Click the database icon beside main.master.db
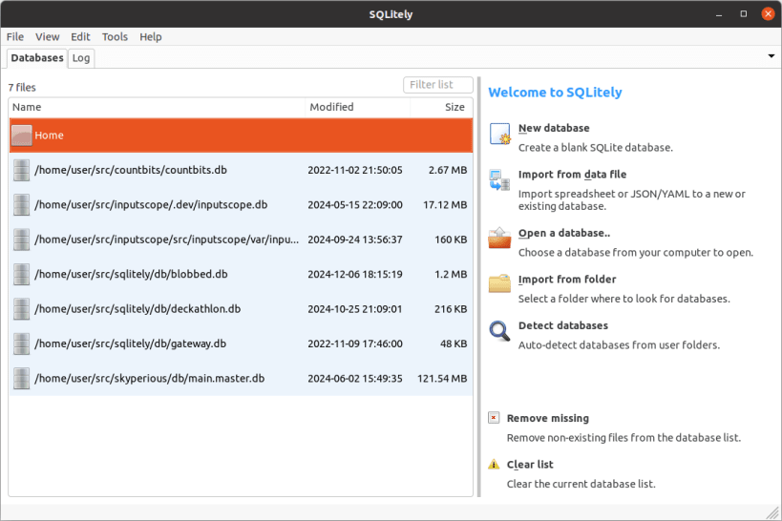The height and width of the screenshot is (521, 782). (21, 379)
